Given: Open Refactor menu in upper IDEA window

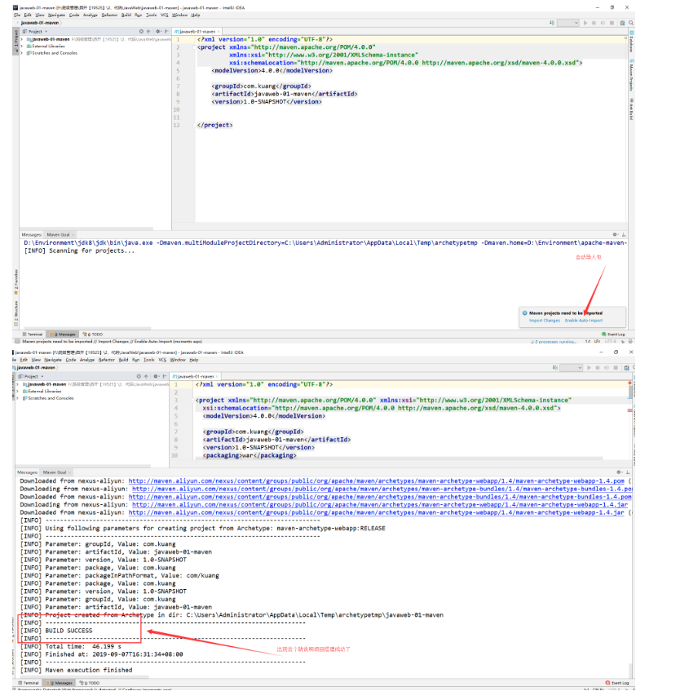Looking at the screenshot, I should (109, 16).
